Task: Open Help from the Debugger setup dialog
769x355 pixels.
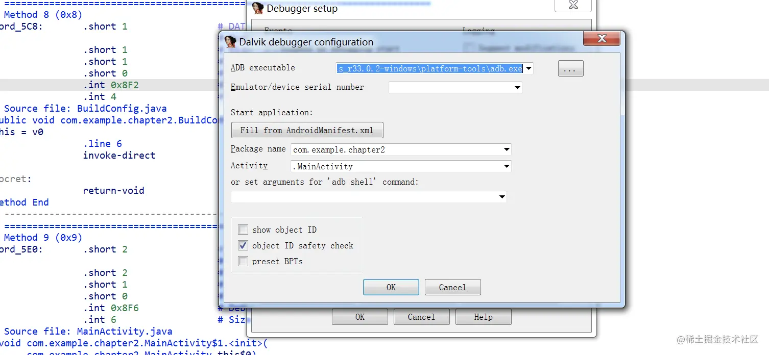Action: click(x=483, y=316)
